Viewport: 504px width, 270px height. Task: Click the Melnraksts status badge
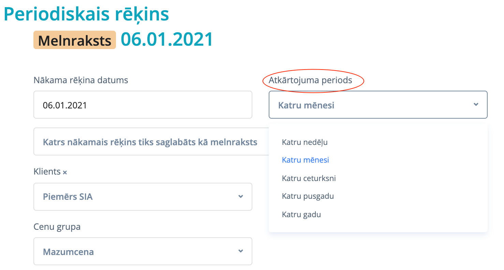click(74, 40)
